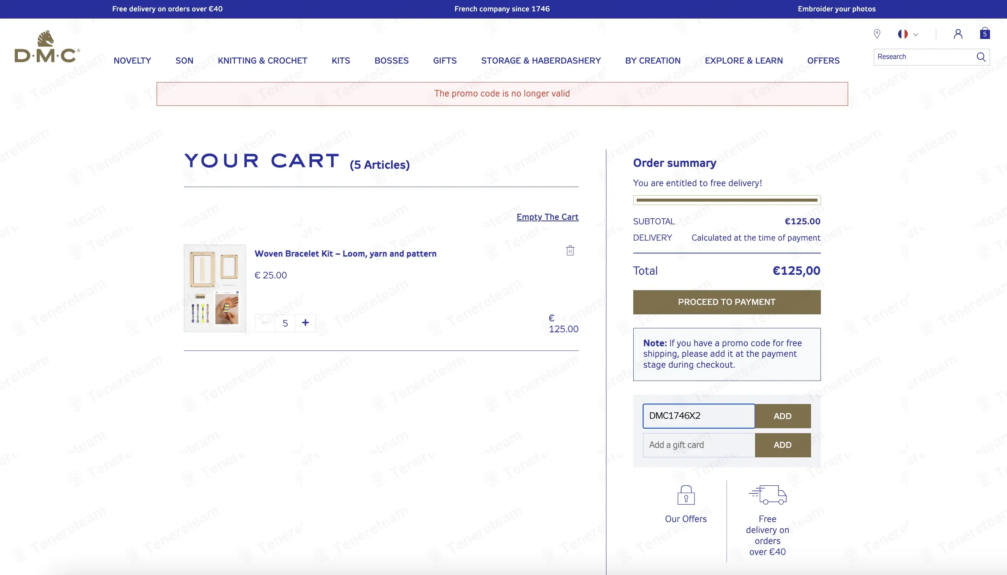Open the STORAGE & HABERDASHERY menu

(541, 61)
